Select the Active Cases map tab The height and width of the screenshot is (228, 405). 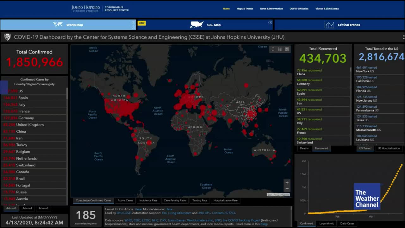point(125,200)
